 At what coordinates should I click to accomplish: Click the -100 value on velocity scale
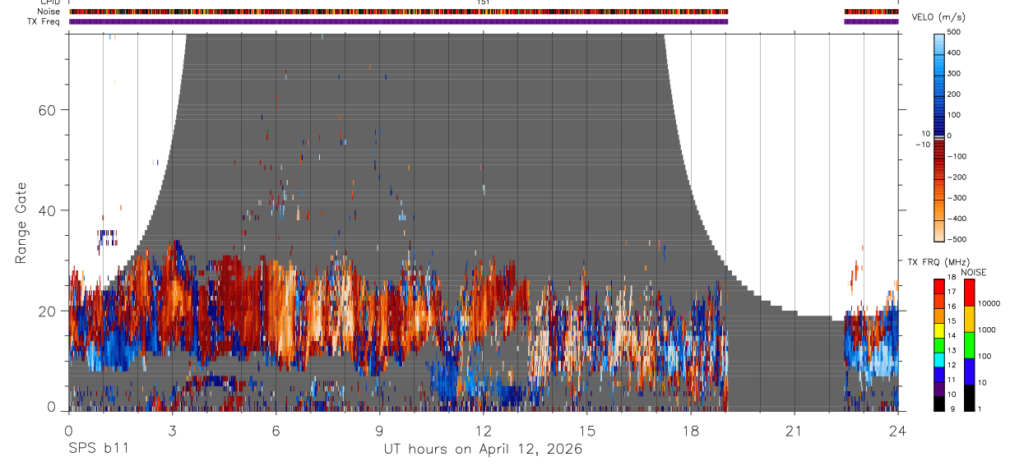pyautogui.click(x=956, y=156)
